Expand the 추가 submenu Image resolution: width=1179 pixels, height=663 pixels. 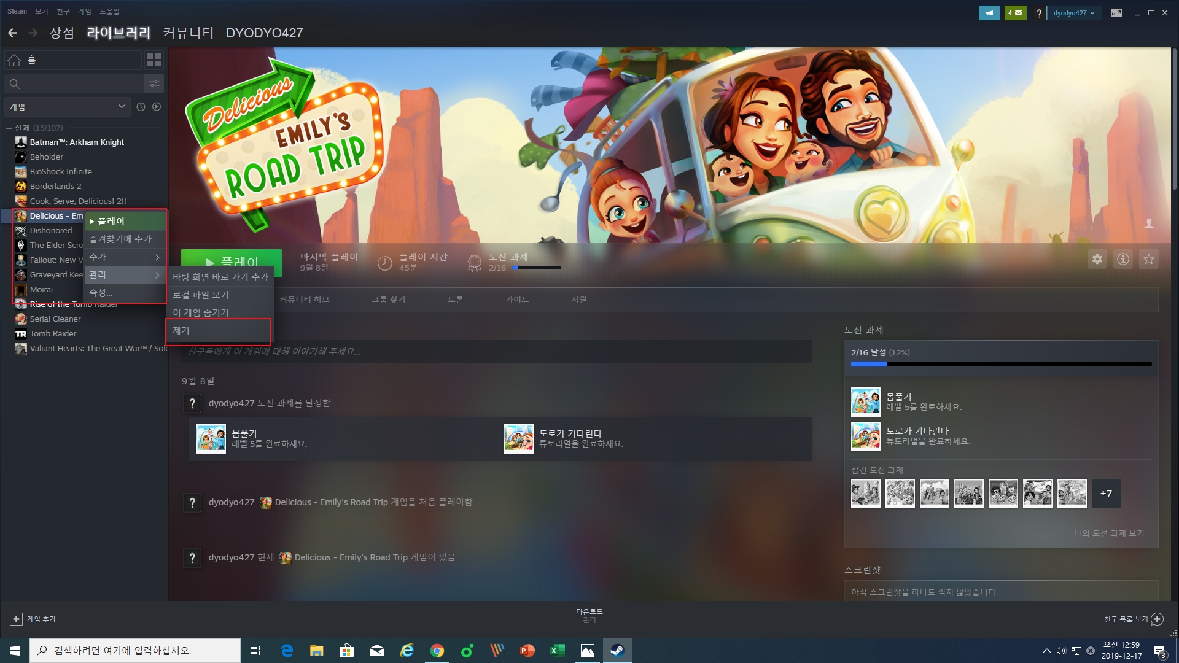point(125,257)
